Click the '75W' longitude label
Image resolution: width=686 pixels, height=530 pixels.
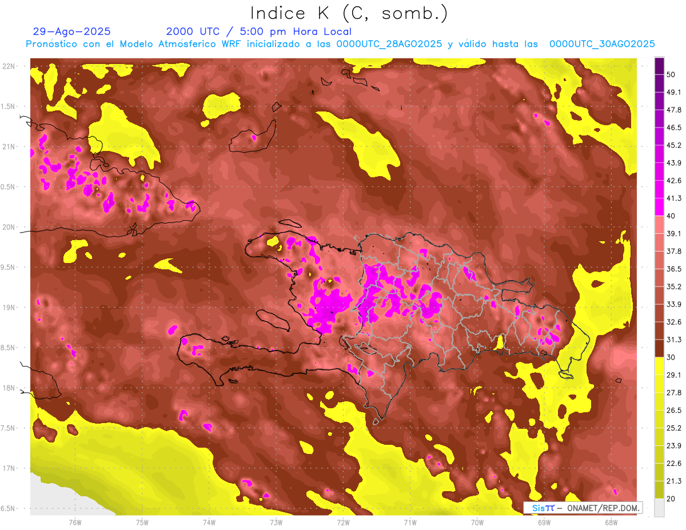click(142, 523)
